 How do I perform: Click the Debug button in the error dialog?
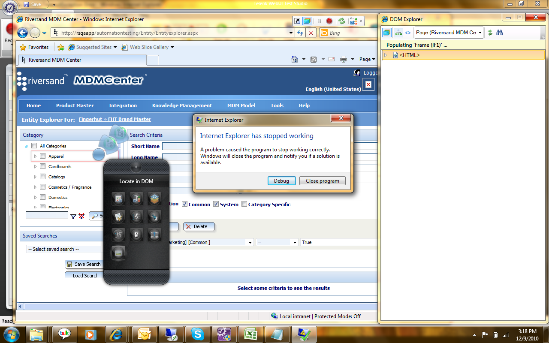281,181
